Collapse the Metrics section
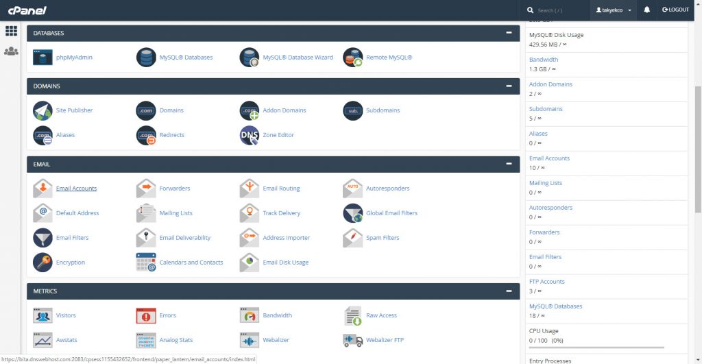The width and height of the screenshot is (702, 364). coord(509,291)
